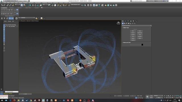Open the scene explorer Display menu
182x102 pixels.
[x=9, y=21]
